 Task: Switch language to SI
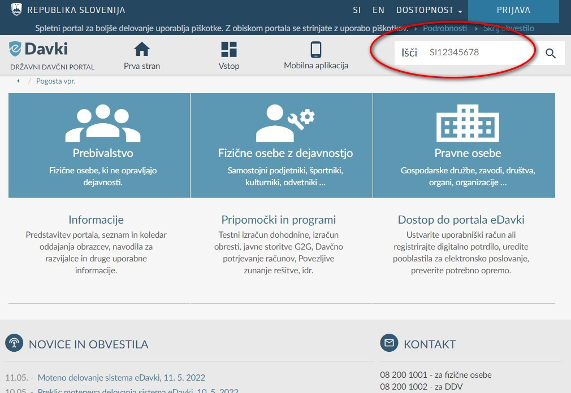point(357,10)
